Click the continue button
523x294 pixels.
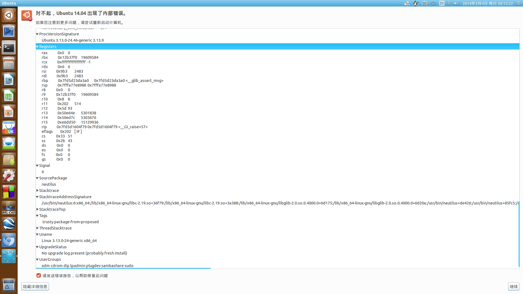pos(513,286)
